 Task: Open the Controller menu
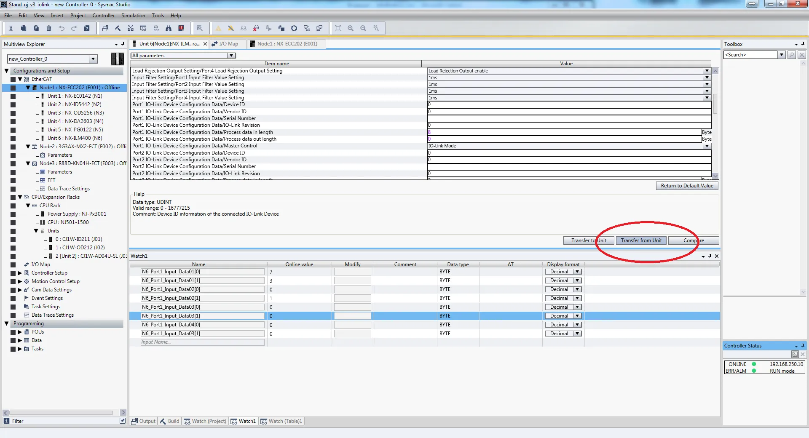click(103, 16)
